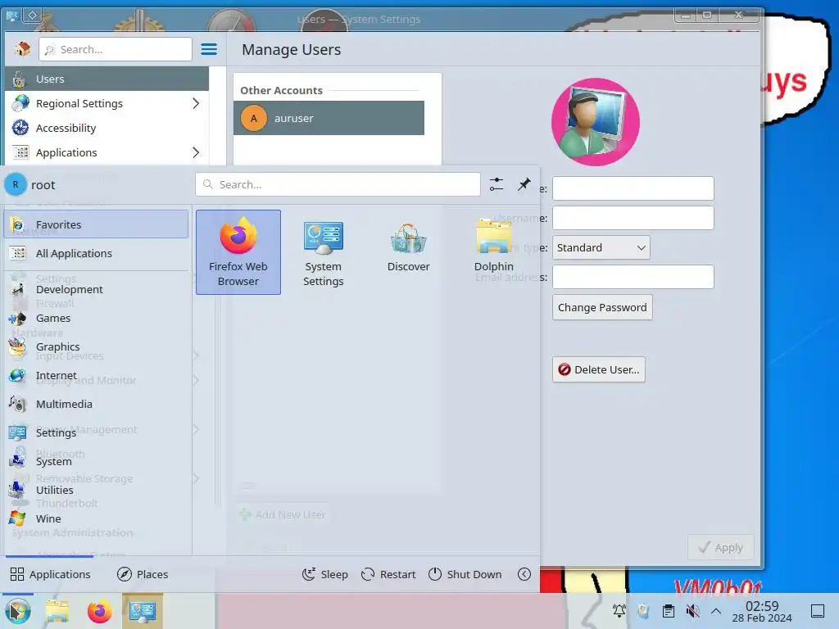Click the Apply button

click(721, 547)
